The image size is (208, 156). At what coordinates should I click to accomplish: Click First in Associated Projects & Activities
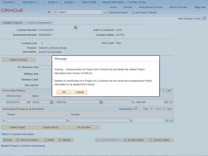[146, 109]
